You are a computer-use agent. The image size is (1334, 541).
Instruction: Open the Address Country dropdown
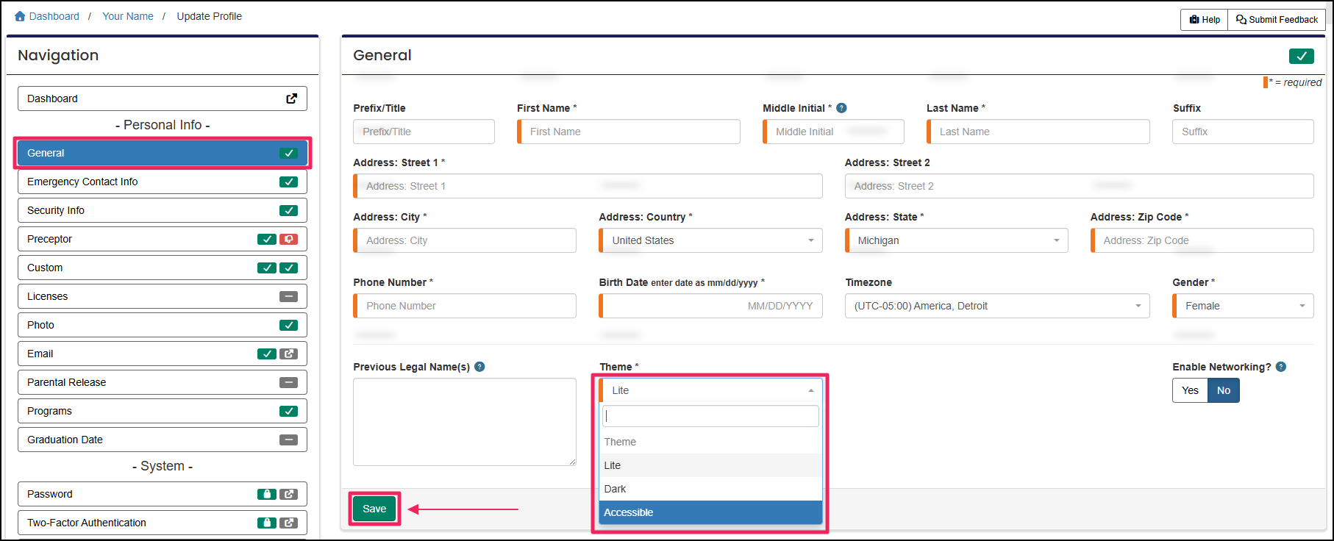tap(710, 240)
